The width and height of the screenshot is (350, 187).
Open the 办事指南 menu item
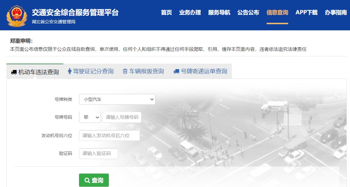pos(336,13)
